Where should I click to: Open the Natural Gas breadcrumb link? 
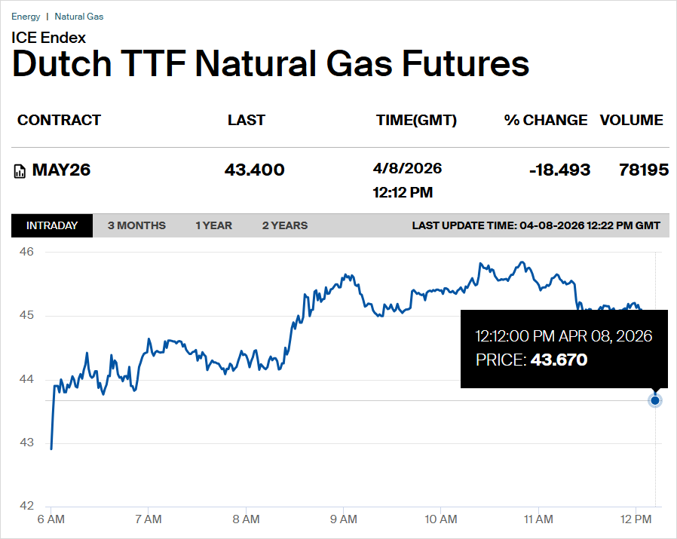[x=79, y=17]
